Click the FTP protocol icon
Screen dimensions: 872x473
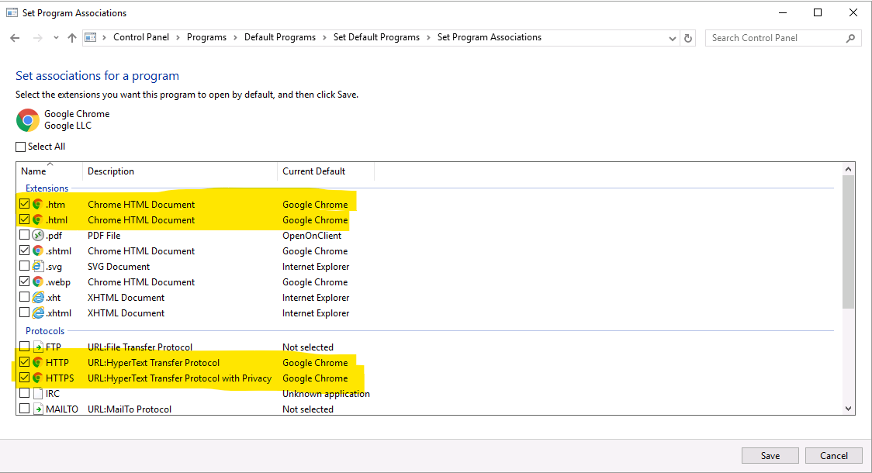pos(38,347)
